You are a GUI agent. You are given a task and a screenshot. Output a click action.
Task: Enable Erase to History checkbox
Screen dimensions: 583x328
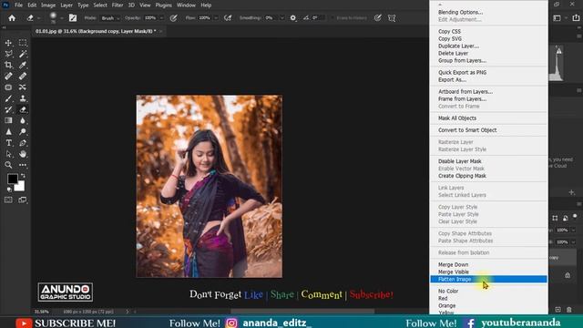click(332, 18)
